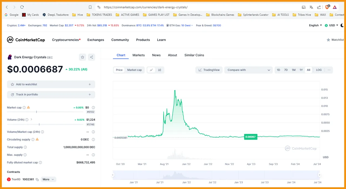Click the share icon beside coin name

coord(92,57)
